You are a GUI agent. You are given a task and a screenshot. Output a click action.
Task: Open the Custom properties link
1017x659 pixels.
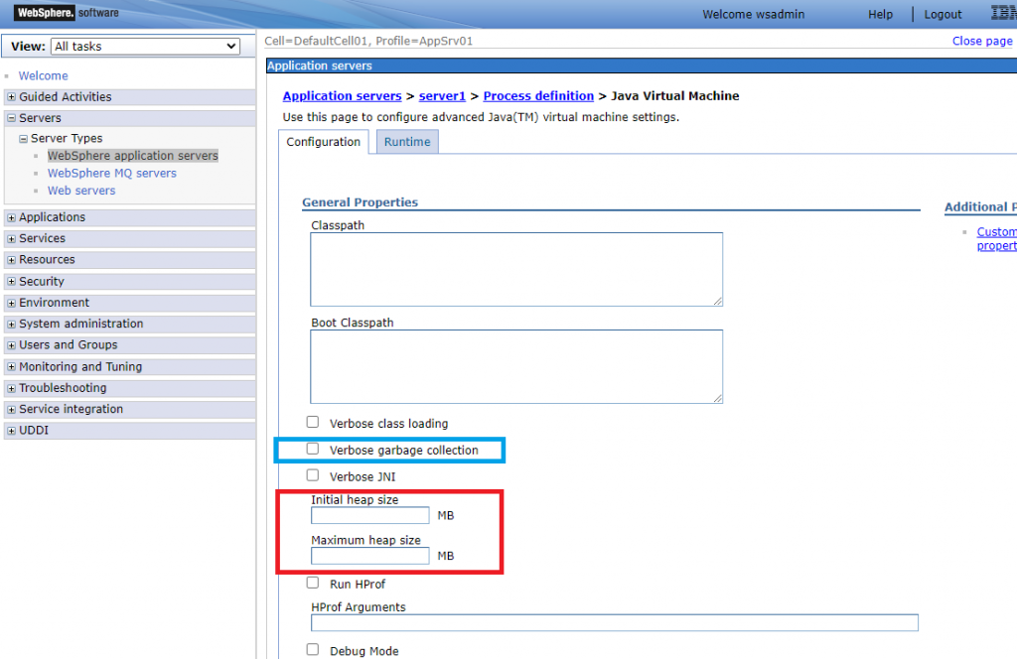(996, 238)
